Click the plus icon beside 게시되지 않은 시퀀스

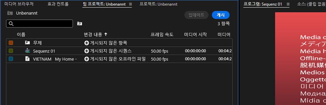[x=87, y=51]
